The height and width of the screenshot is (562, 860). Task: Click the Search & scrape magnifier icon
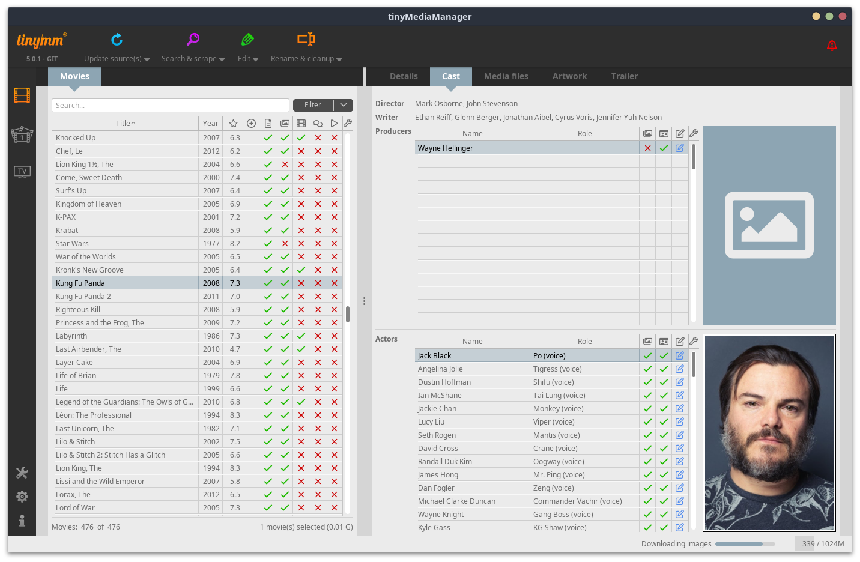point(193,40)
